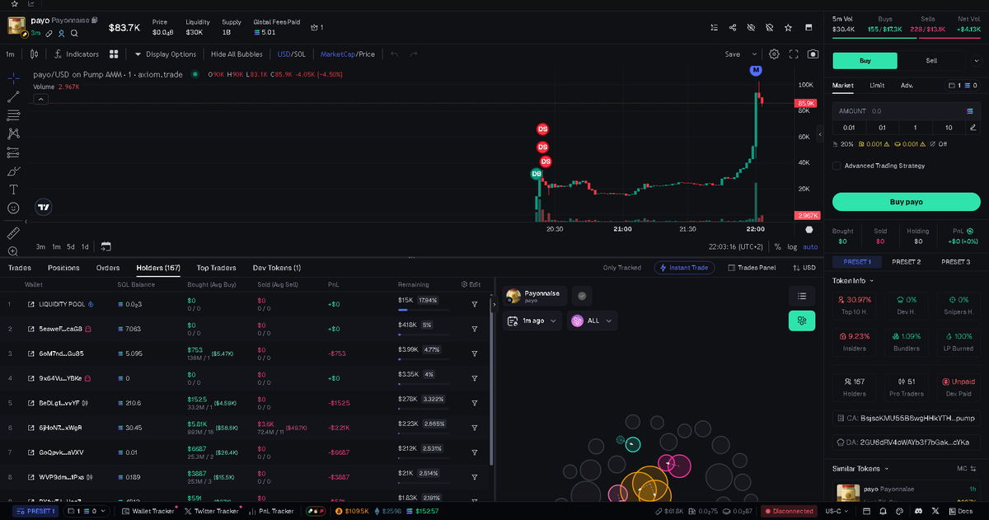
Task: Open Similar Tokens MC sort dropdown
Action: pos(966,468)
